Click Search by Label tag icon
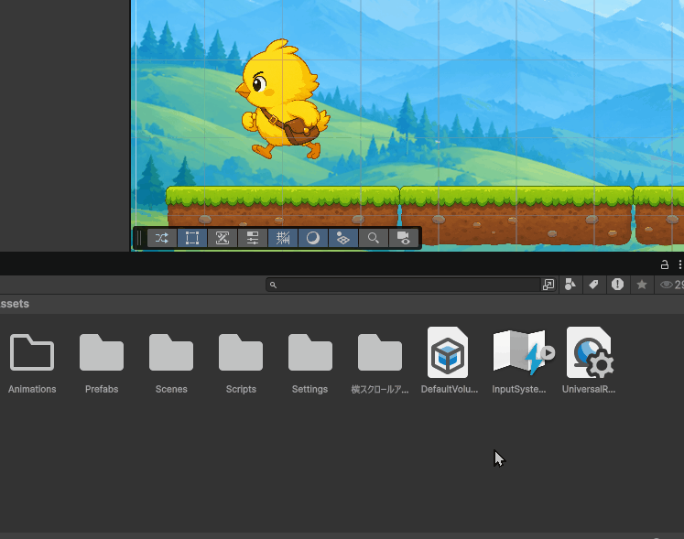The image size is (684, 539). coord(593,285)
